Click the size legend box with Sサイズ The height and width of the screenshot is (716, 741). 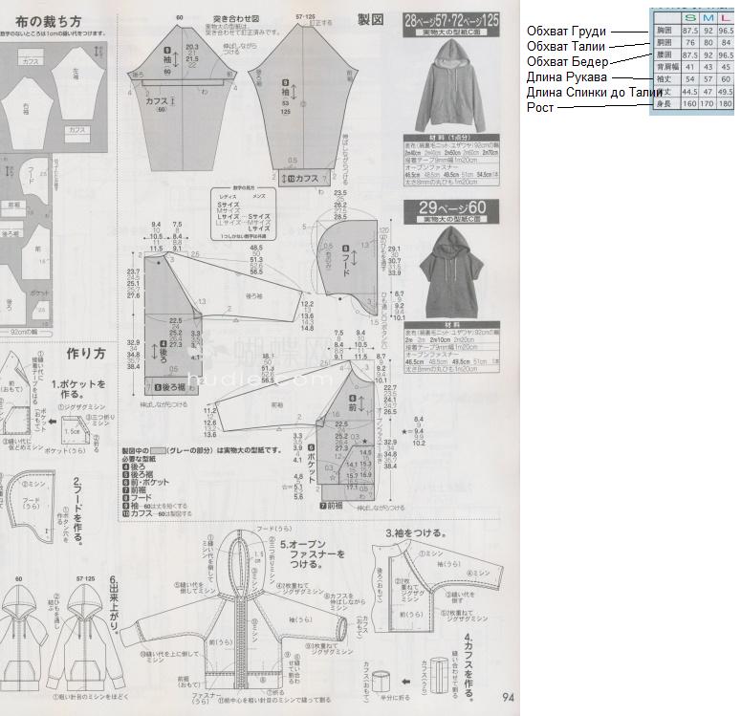point(244,214)
